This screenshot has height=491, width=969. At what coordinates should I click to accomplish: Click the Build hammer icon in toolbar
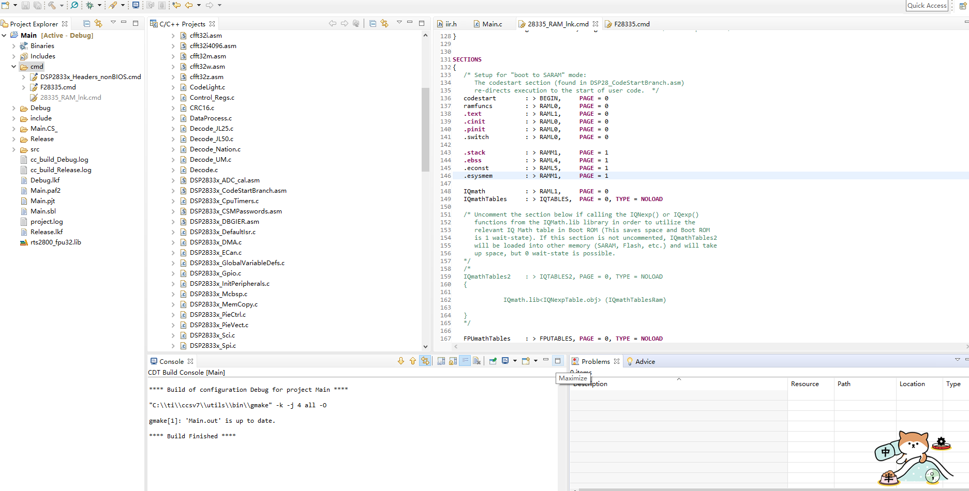pos(52,5)
